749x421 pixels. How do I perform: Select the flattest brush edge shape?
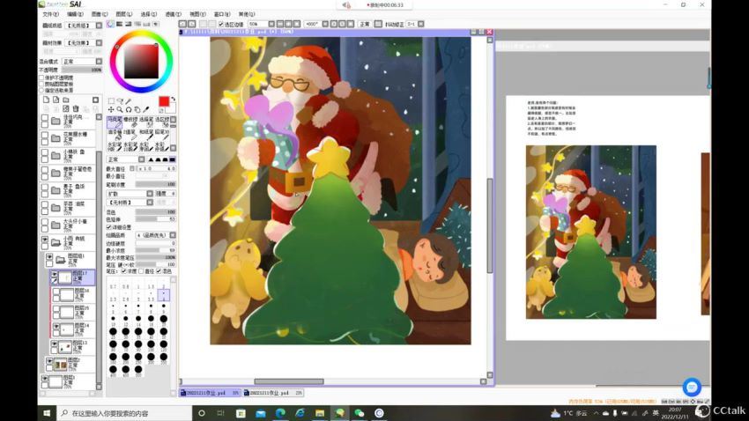[173, 159]
